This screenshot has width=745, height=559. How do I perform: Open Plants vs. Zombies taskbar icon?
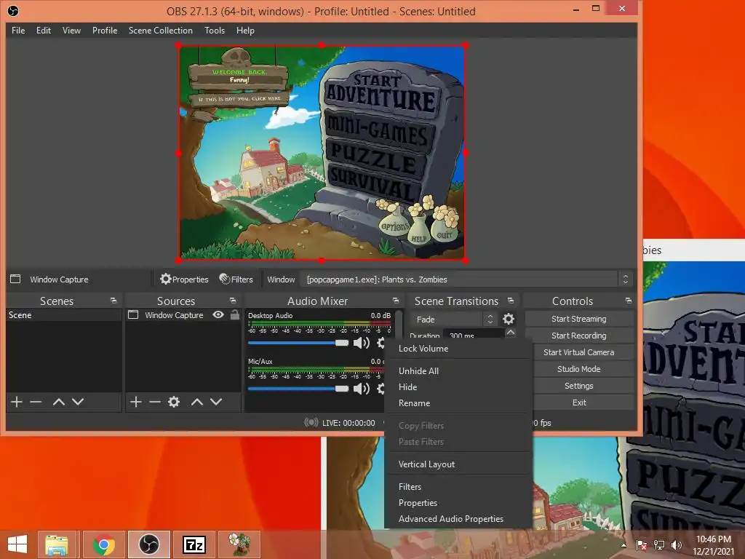(x=239, y=544)
